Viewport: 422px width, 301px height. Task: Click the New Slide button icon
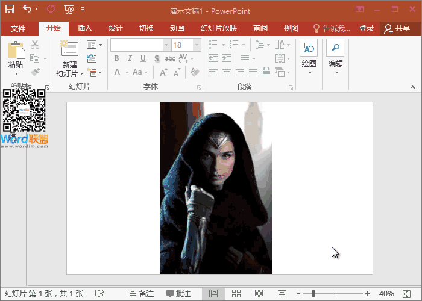click(69, 49)
